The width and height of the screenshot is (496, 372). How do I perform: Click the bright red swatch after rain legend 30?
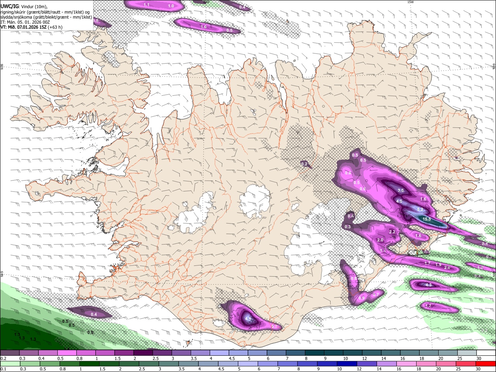coord(485,363)
